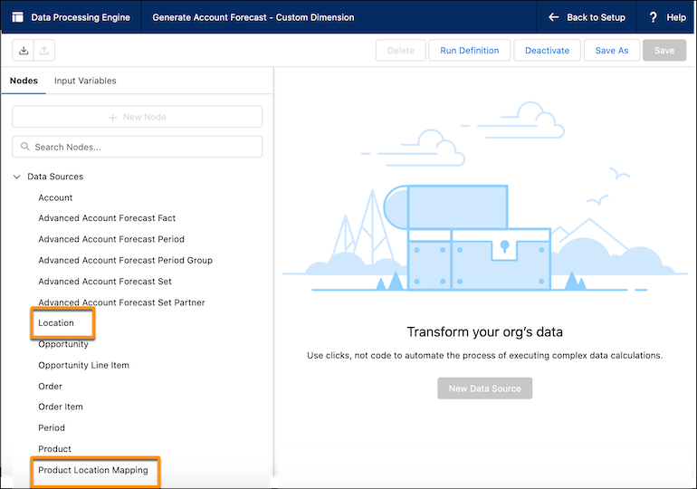Click the Data Processing Engine app icon
This screenshot has height=489, width=697.
coord(18,17)
